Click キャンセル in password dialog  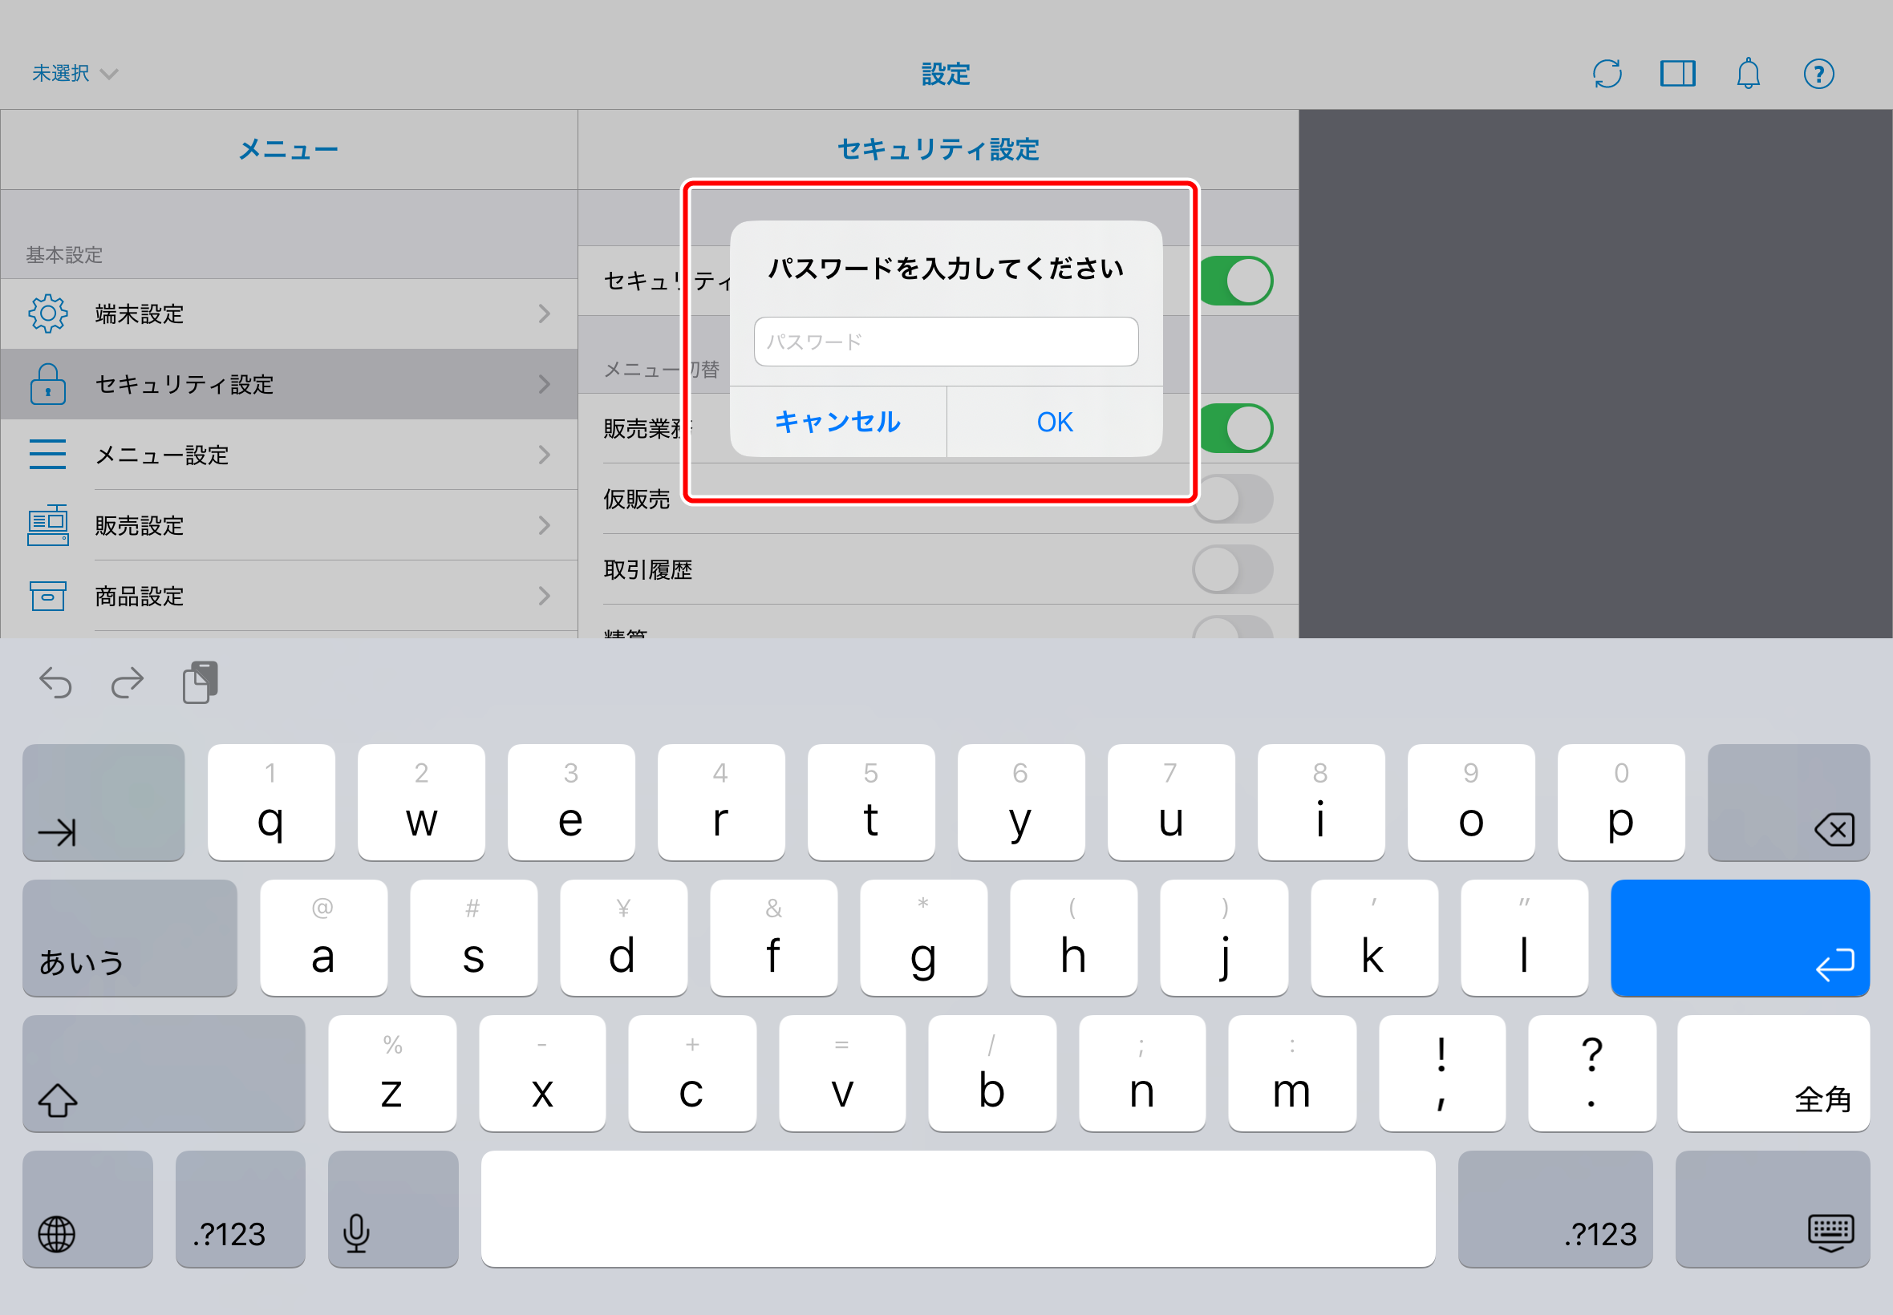click(838, 422)
